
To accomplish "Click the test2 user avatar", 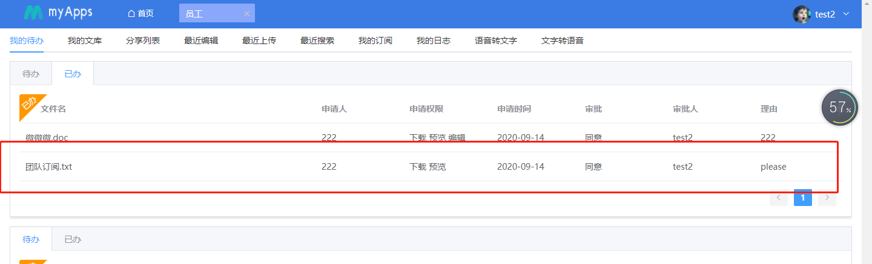I will click(801, 14).
